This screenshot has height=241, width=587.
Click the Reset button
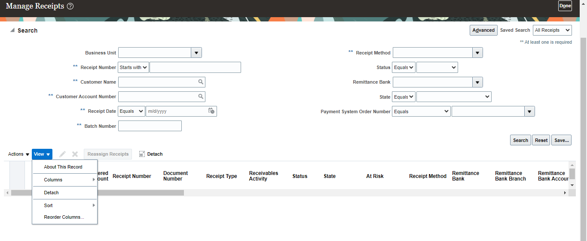click(x=541, y=140)
